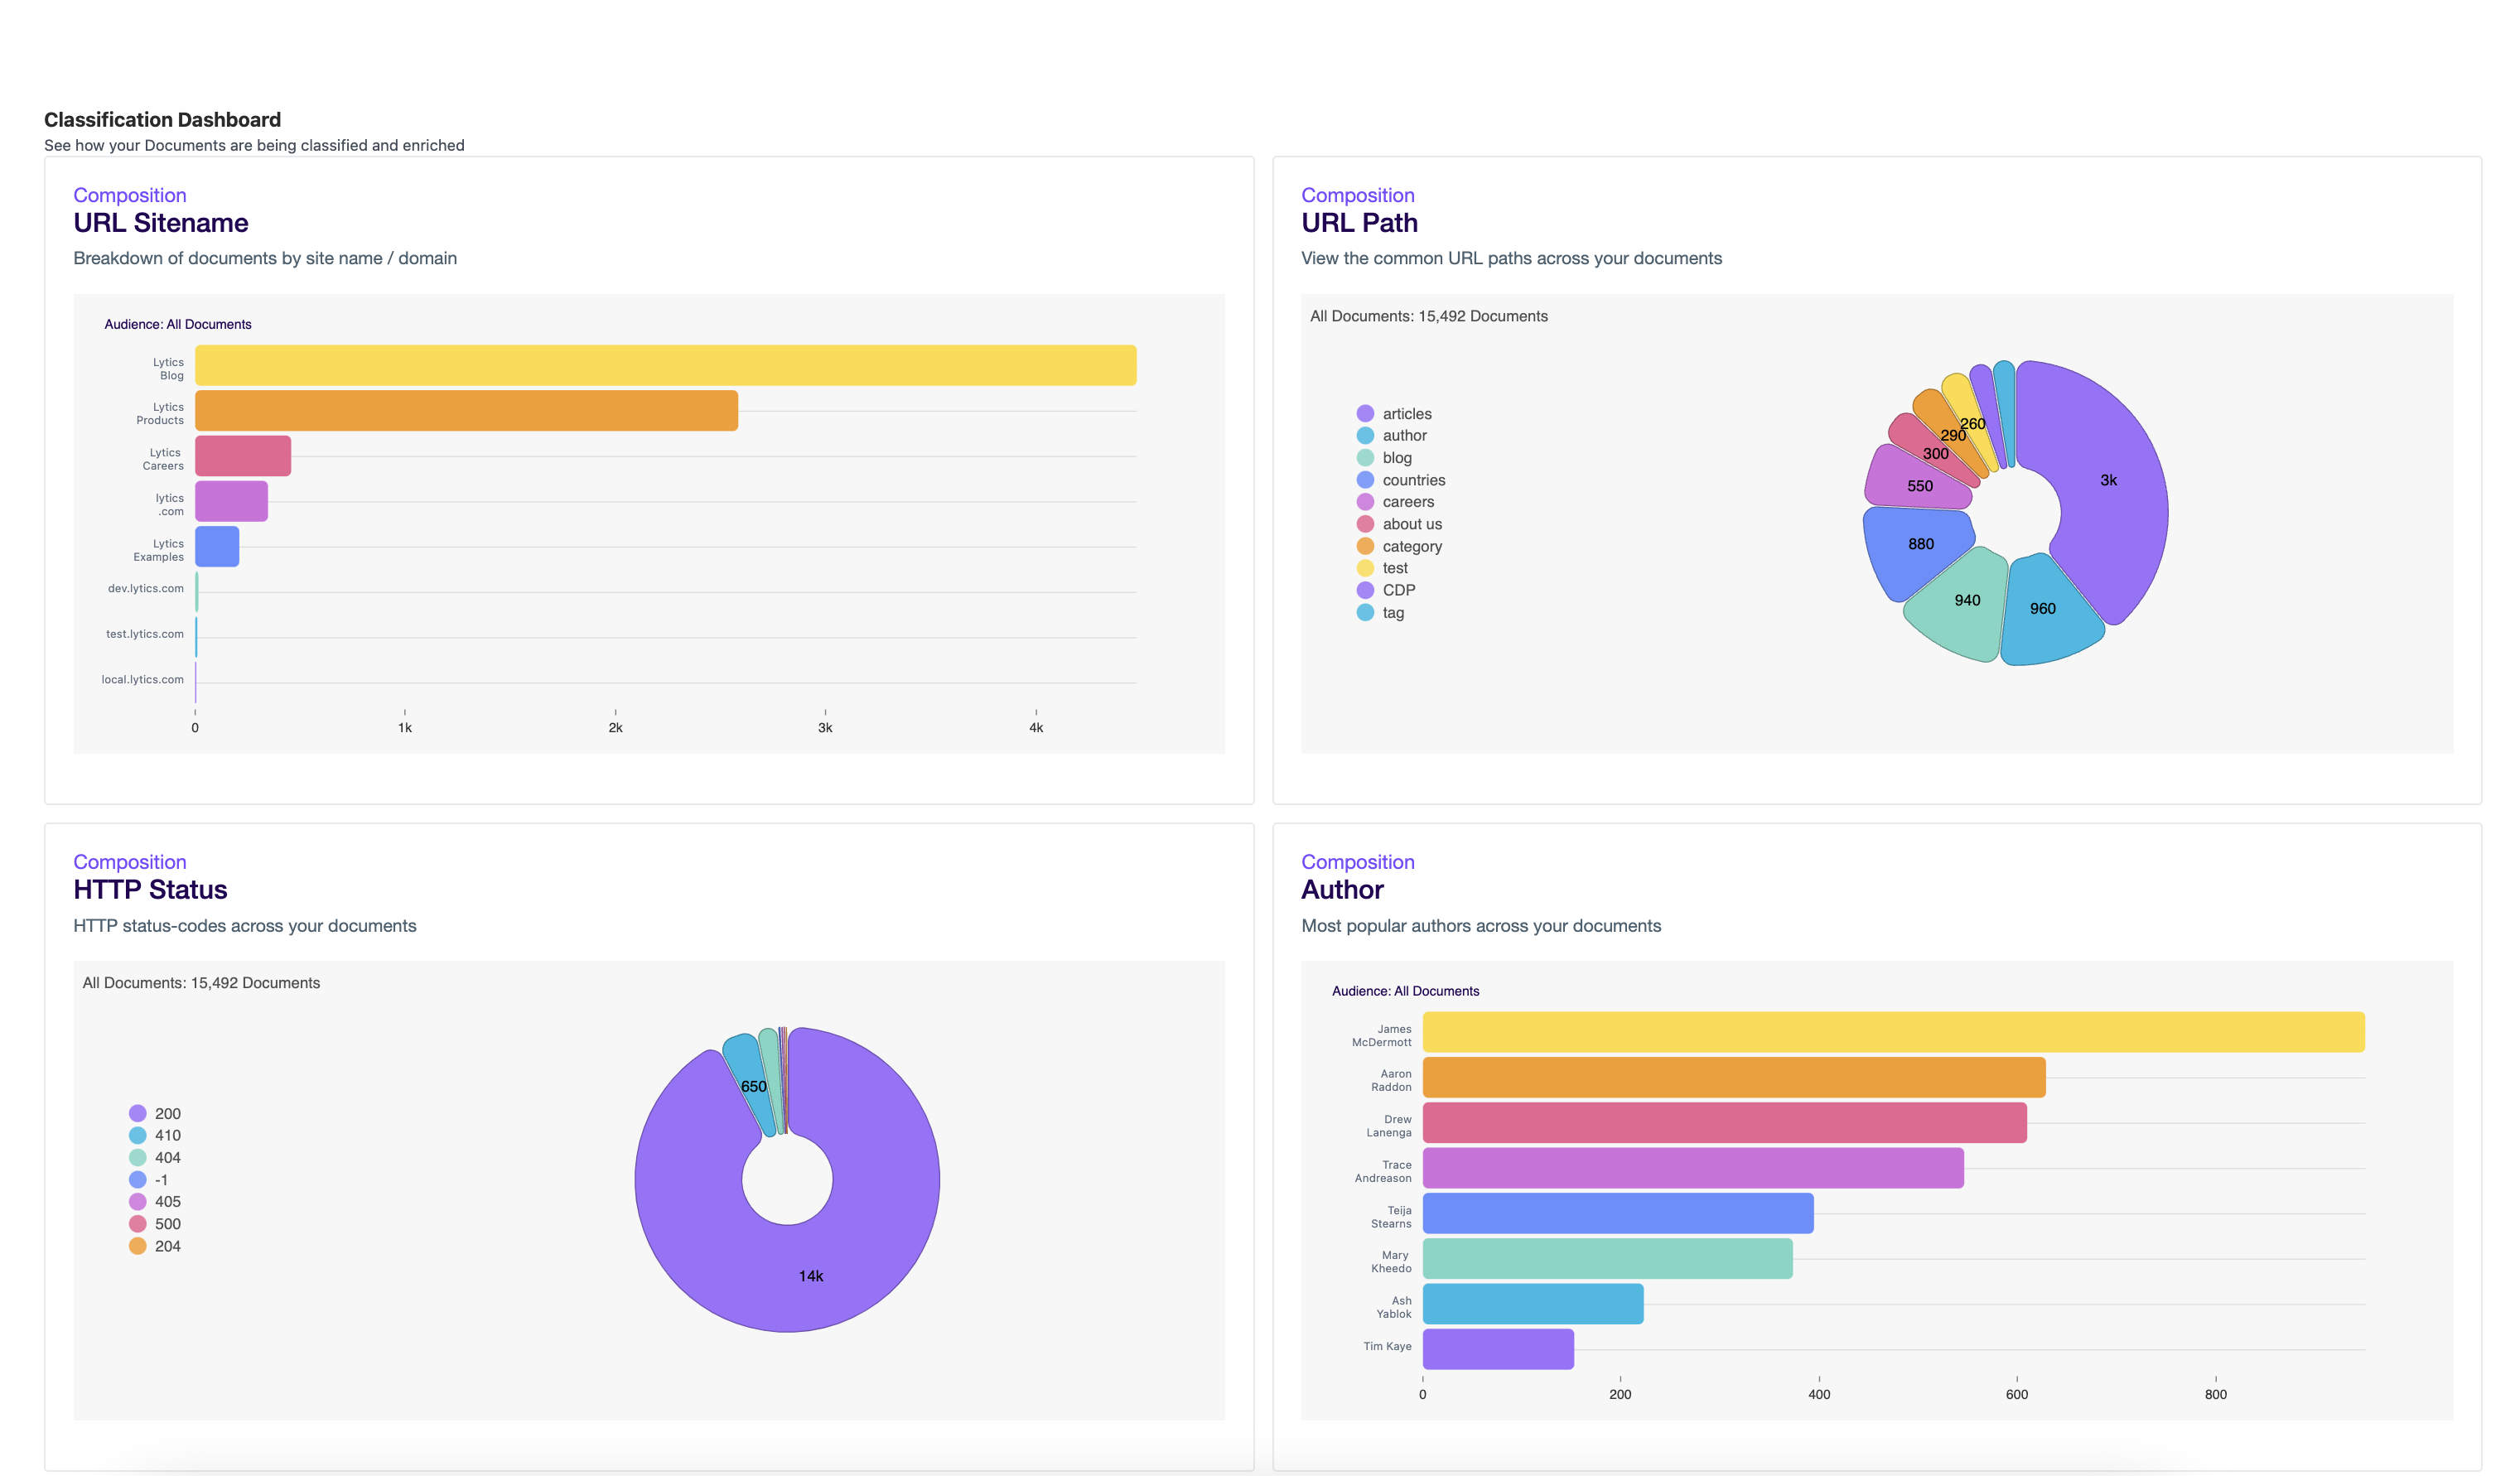Click the Lytics Careers pink bar
Screen dimensions: 2520x1476
(243, 456)
